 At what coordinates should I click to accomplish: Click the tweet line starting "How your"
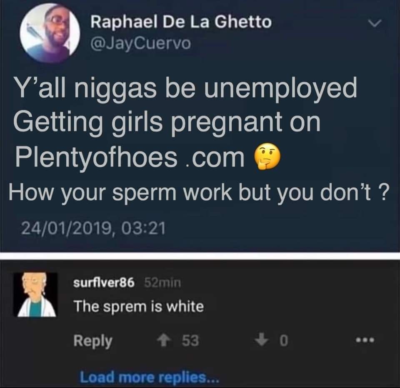[x=199, y=193]
